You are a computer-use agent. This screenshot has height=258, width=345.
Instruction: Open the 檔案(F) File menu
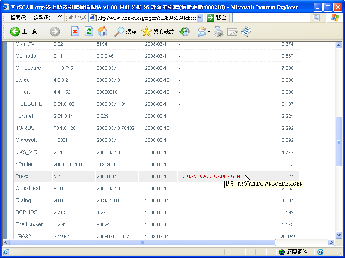pos(18,18)
